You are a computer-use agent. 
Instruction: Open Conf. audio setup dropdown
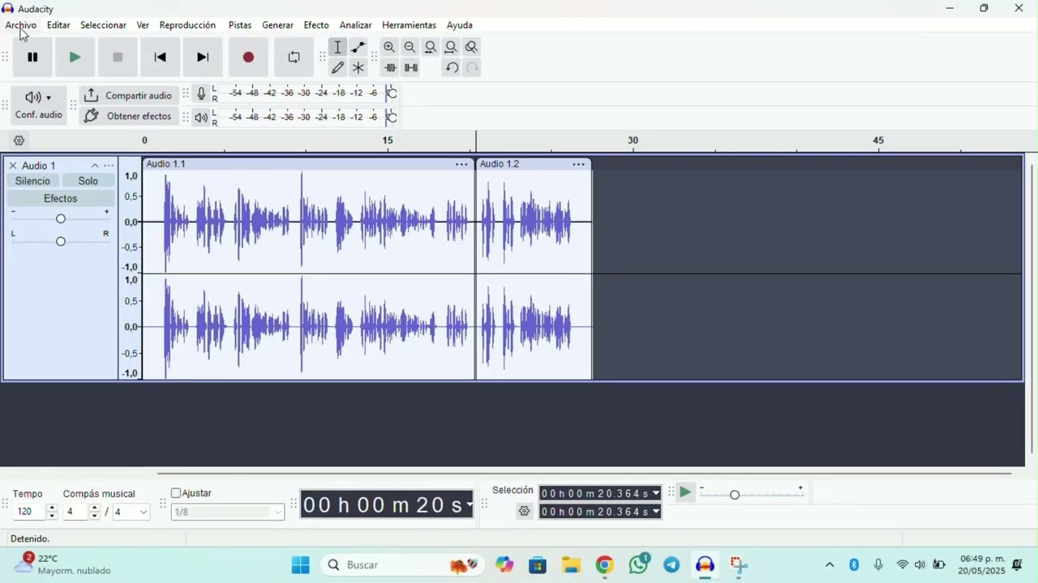pos(38,105)
